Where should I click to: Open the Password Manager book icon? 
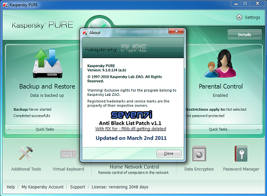coord(241,154)
